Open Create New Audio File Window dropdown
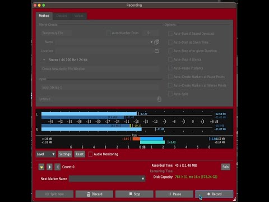The height and width of the screenshot is (202, 269). (100, 69)
